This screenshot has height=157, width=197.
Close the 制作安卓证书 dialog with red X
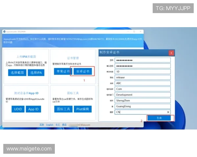click(171, 53)
